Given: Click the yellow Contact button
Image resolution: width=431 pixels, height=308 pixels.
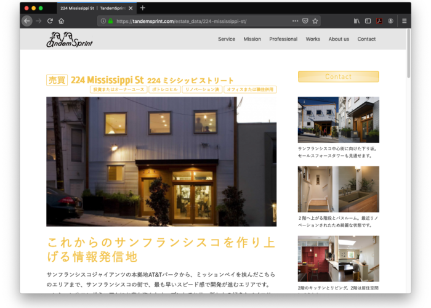Looking at the screenshot, I should click(x=338, y=76).
